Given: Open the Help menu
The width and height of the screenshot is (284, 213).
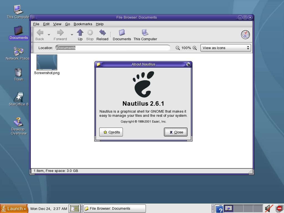Looking at the screenshot, I should tap(100, 24).
